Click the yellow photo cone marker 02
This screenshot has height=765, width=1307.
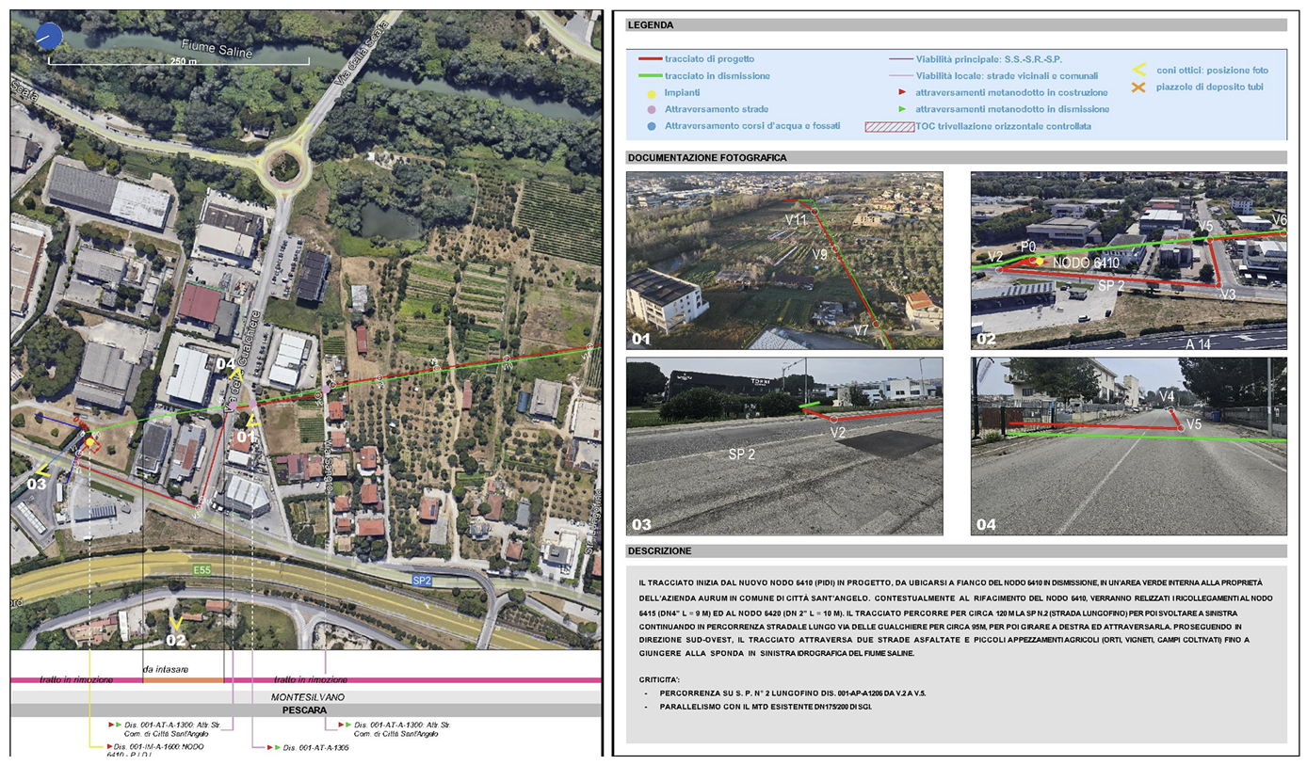click(x=175, y=623)
